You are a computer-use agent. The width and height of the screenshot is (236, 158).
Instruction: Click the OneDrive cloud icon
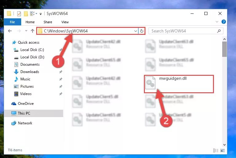click(14, 104)
